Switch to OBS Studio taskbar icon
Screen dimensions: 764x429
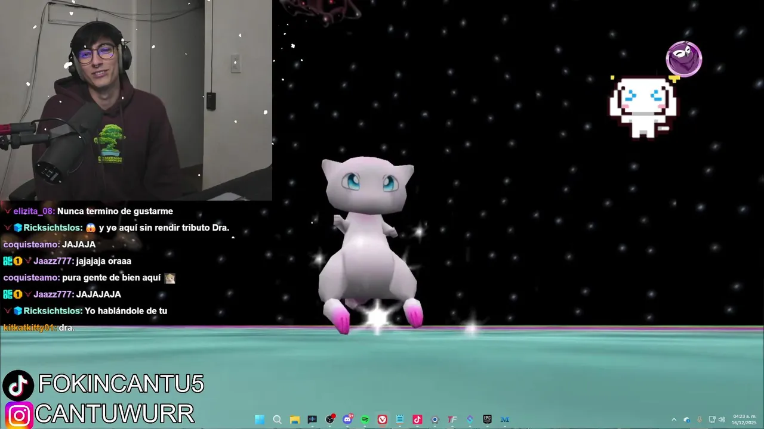tap(330, 419)
